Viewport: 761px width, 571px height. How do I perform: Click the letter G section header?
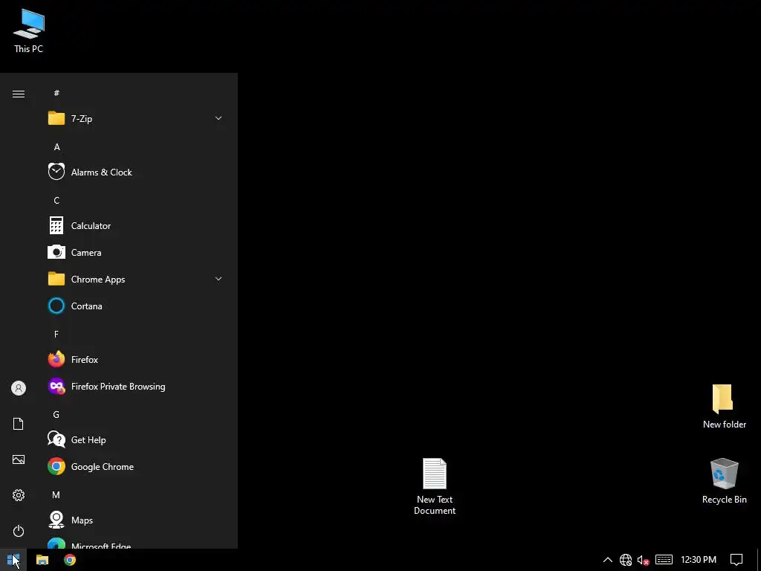[56, 415]
